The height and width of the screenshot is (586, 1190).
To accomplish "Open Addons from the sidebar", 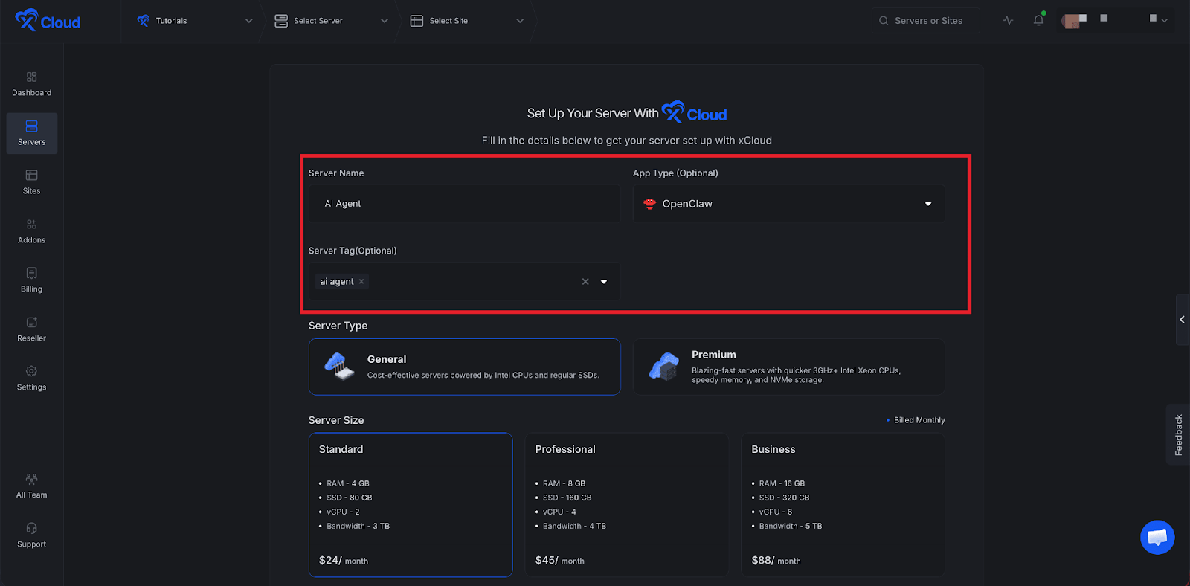I will pos(31,231).
